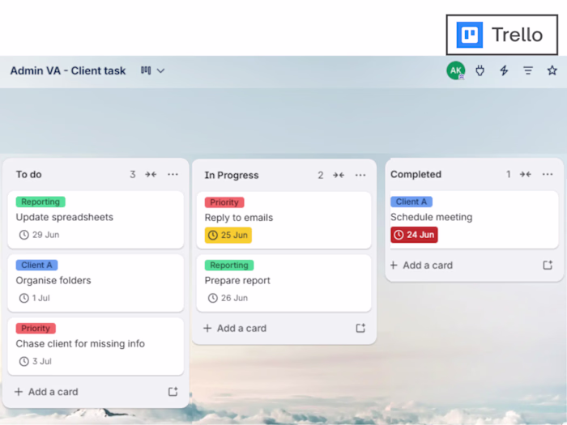Click the To do list title
The height and width of the screenshot is (425, 567).
point(29,175)
